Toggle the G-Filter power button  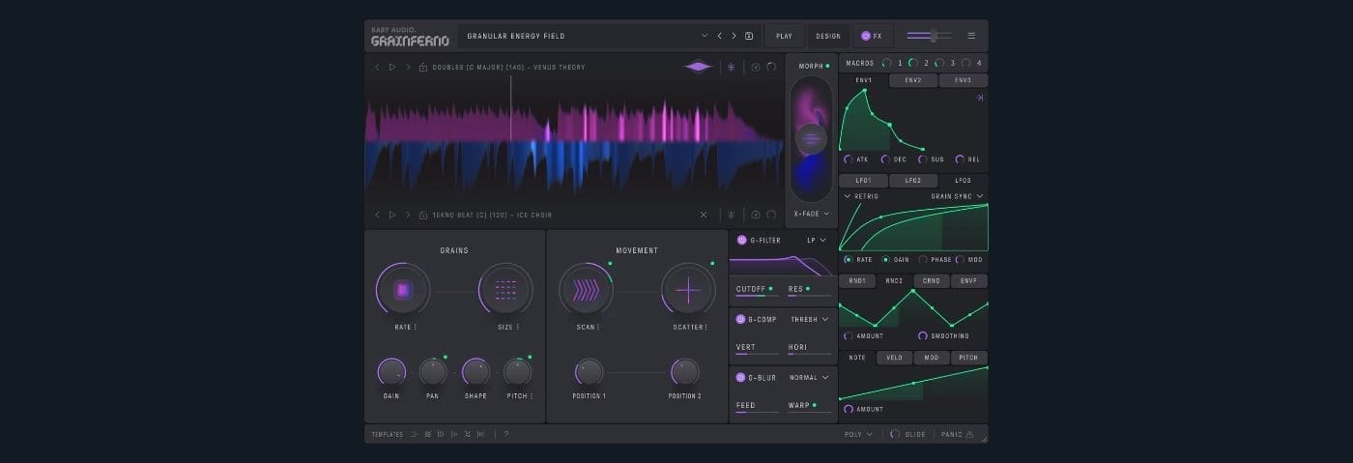[741, 240]
